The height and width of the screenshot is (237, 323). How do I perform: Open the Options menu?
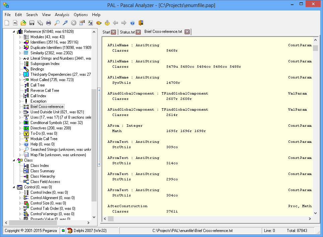(81, 15)
